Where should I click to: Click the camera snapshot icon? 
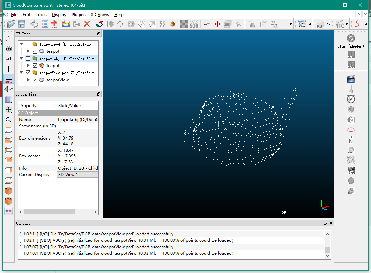tap(8, 48)
